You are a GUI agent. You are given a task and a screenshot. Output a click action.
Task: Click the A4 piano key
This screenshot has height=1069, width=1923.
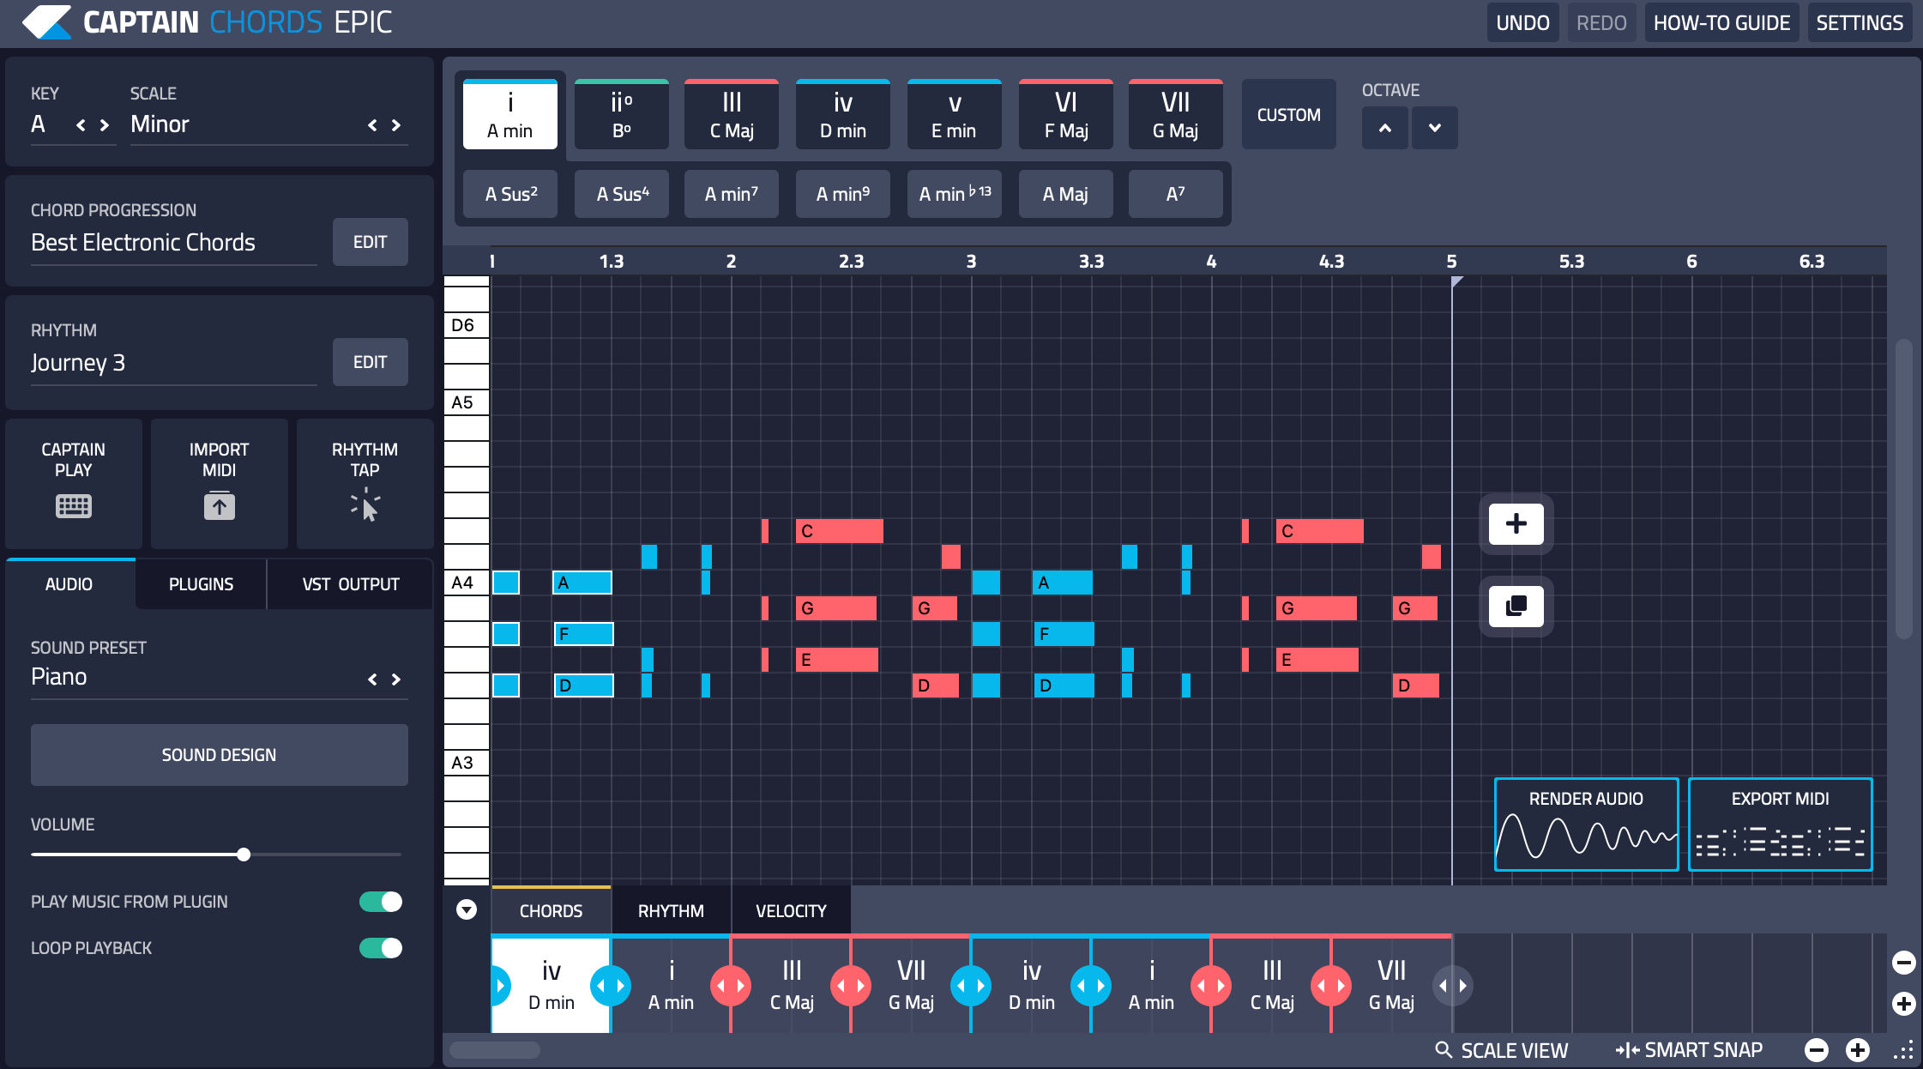click(x=467, y=583)
